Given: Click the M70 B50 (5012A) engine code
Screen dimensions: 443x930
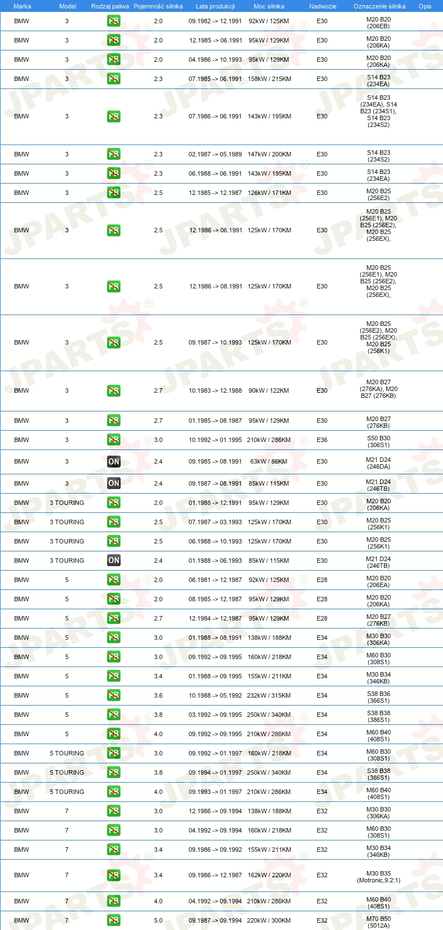Looking at the screenshot, I should [x=378, y=923].
